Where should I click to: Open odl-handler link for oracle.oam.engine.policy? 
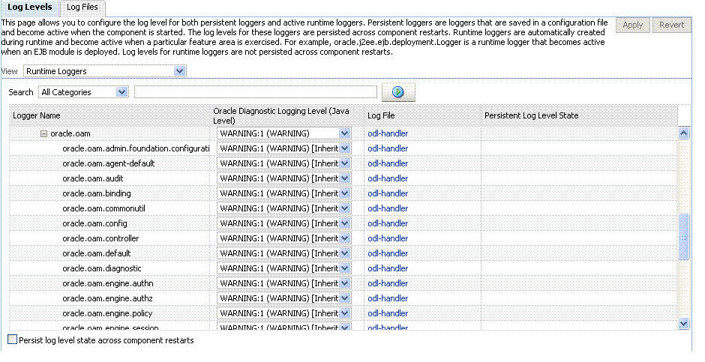pyautogui.click(x=388, y=313)
